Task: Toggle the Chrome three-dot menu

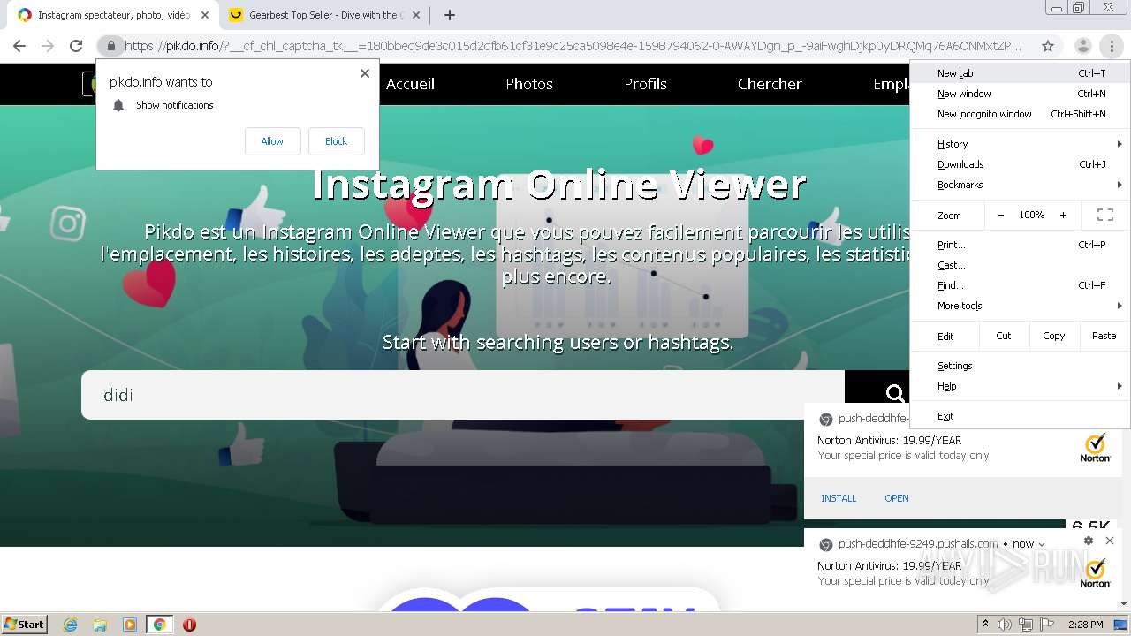Action: 1111,46
